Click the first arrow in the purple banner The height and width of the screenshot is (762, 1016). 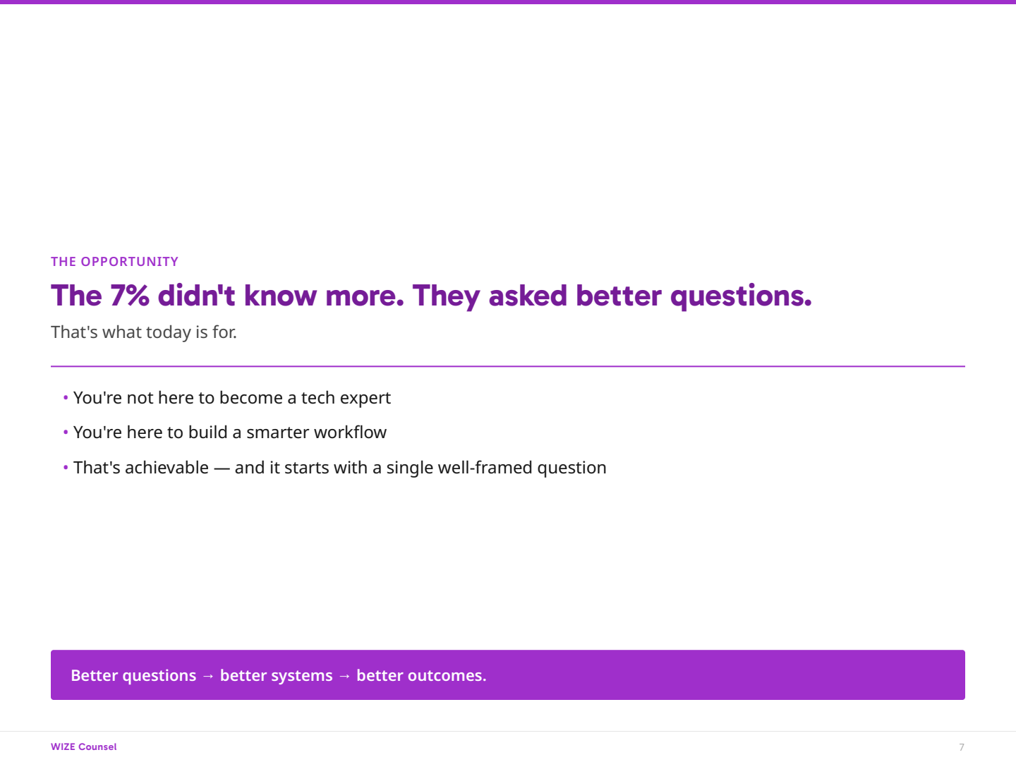pyautogui.click(x=208, y=676)
